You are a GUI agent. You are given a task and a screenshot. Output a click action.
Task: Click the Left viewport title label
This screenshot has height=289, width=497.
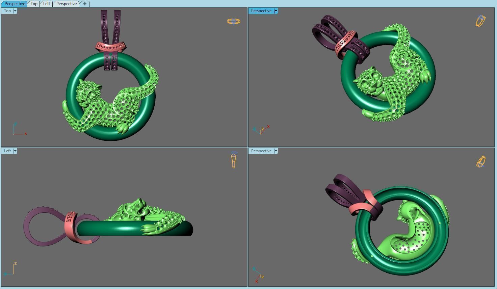point(7,151)
